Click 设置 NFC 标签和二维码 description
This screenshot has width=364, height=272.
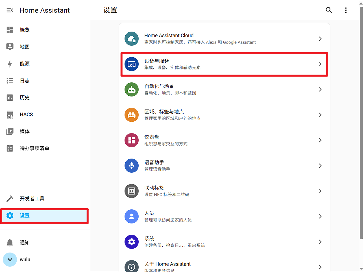pyautogui.click(x=167, y=195)
